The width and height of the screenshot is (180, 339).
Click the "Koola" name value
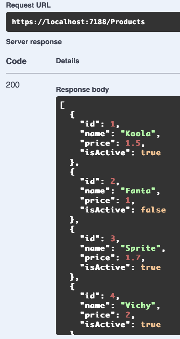point(138,134)
